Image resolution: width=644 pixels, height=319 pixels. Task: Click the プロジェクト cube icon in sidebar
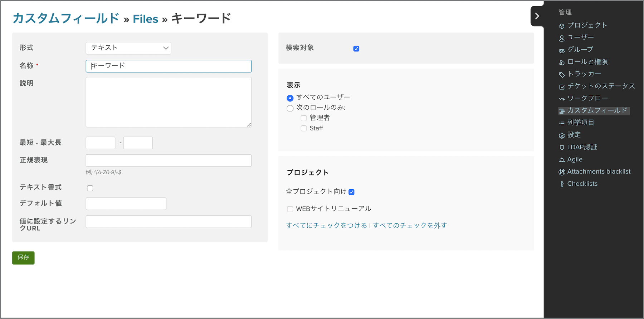pyautogui.click(x=562, y=26)
